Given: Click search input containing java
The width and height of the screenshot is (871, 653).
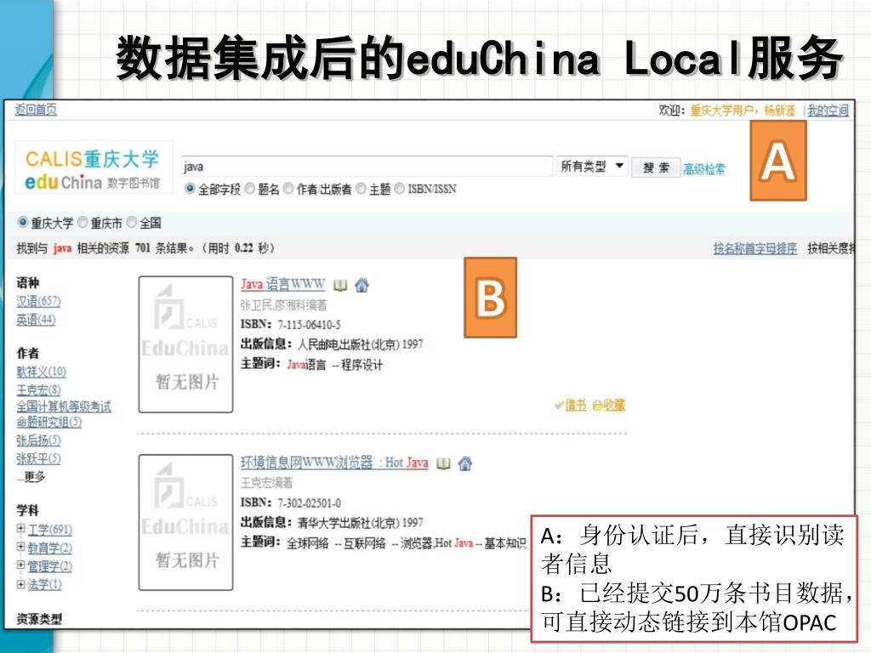Looking at the screenshot, I should (x=367, y=166).
